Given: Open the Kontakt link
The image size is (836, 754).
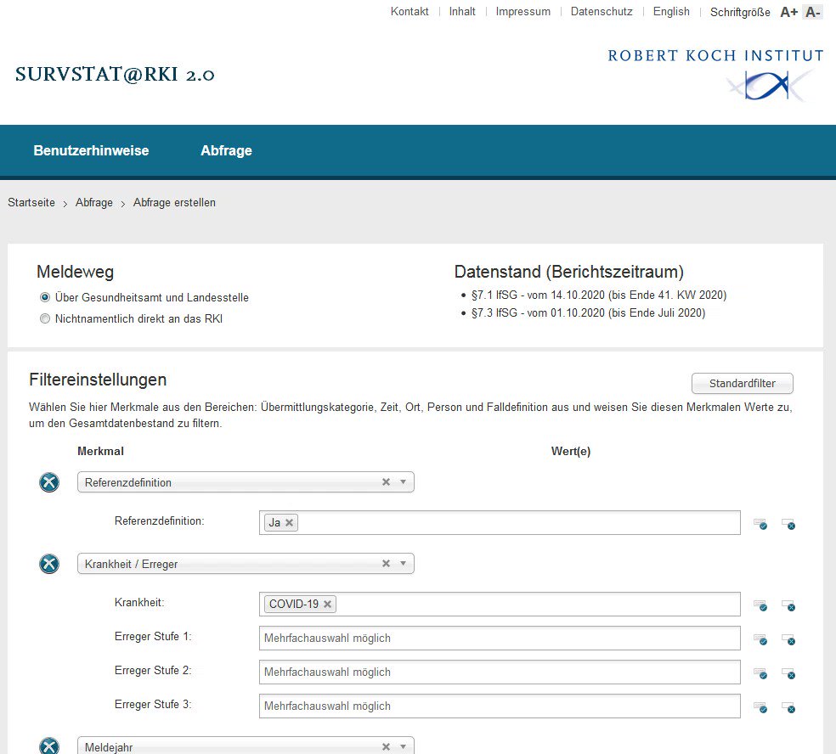Looking at the screenshot, I should 410,12.
